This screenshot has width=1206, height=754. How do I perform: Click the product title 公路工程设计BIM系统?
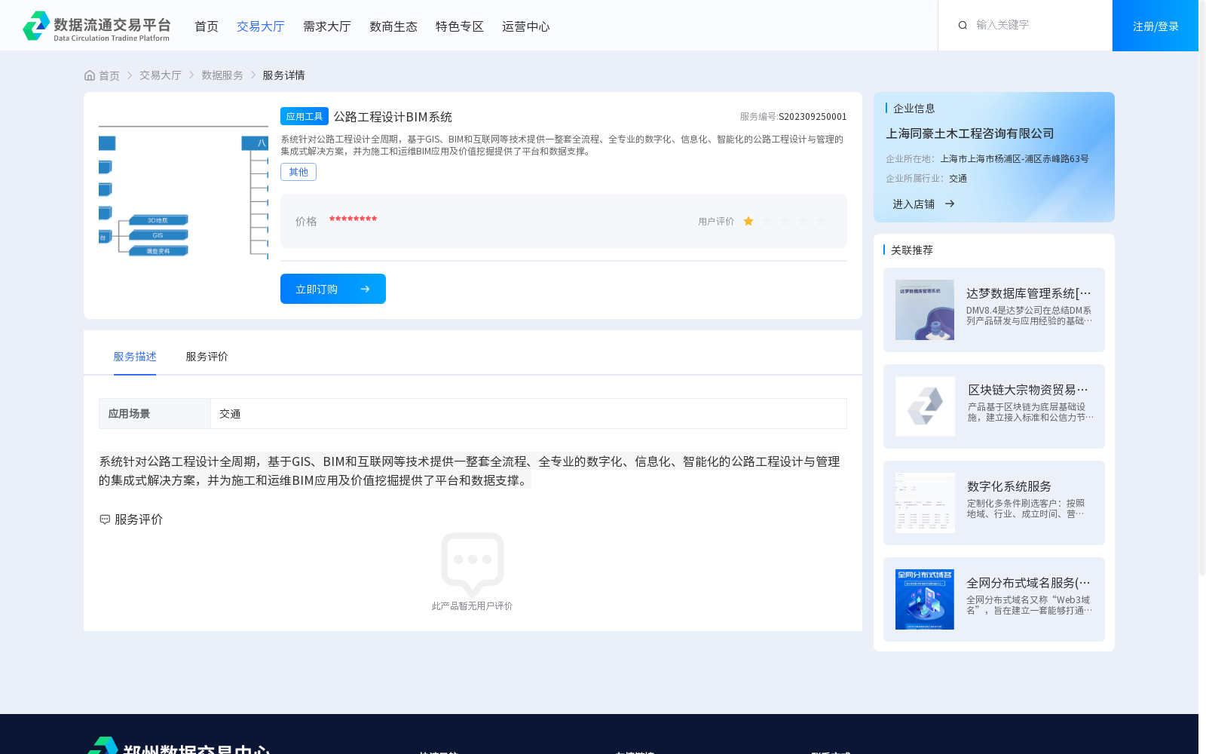tap(393, 117)
